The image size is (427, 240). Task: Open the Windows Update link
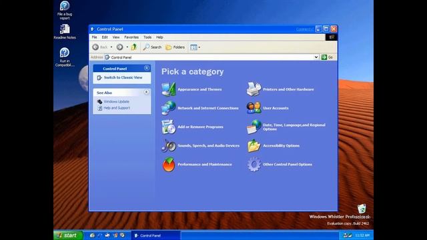[x=116, y=101]
